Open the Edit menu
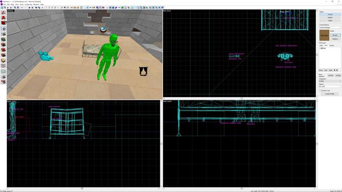 (8, 4)
